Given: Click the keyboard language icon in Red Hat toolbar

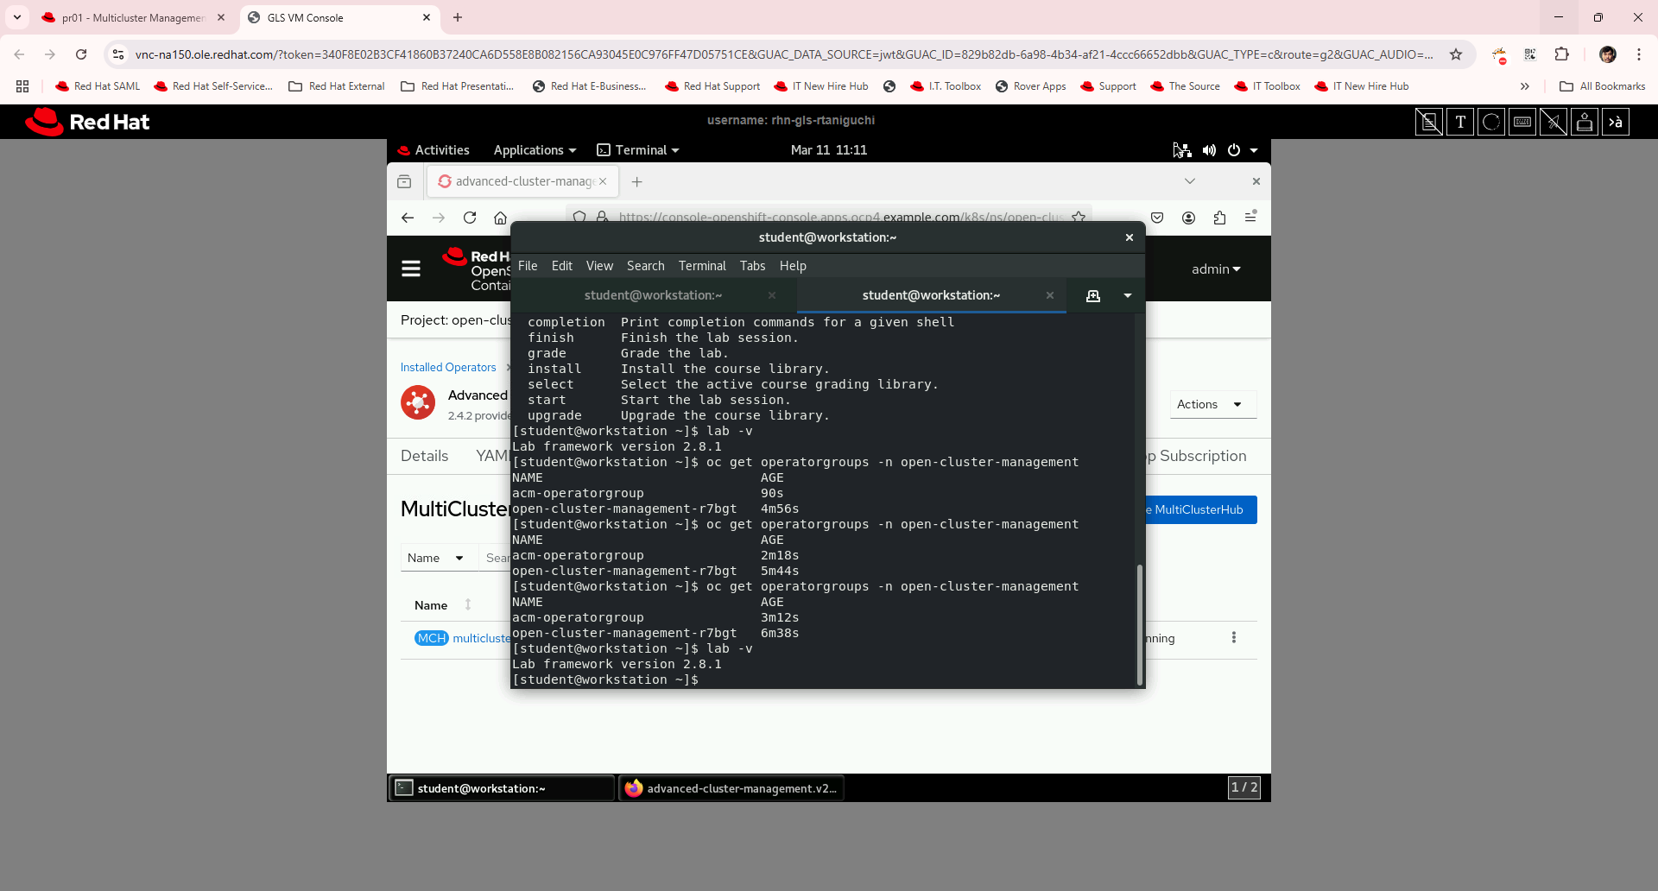Looking at the screenshot, I should [1616, 122].
